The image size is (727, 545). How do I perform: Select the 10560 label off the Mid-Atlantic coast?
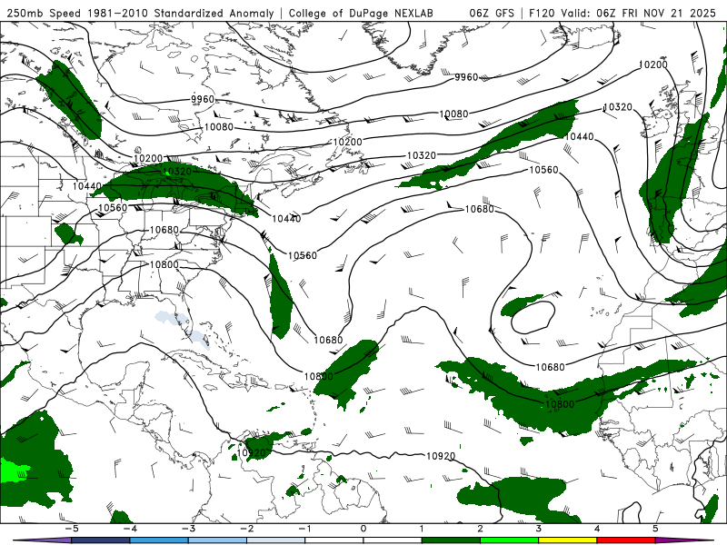tap(303, 255)
